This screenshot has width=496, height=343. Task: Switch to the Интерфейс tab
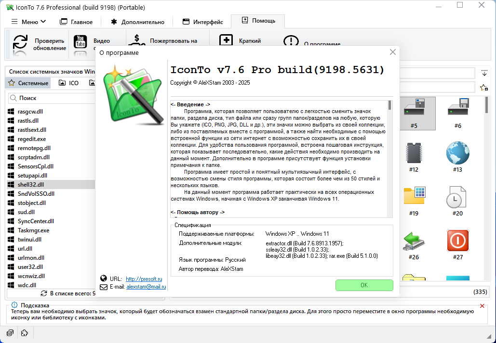click(203, 22)
